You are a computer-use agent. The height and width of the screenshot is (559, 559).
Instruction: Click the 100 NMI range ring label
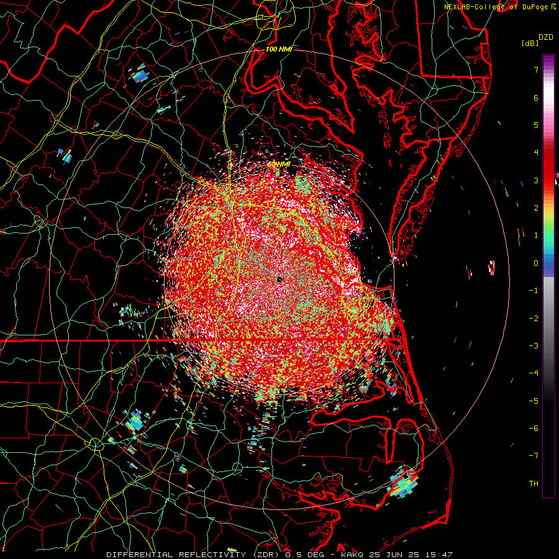click(x=279, y=49)
